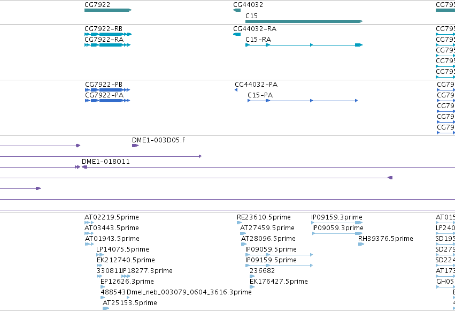The width and height of the screenshot is (455, 311).
Task: Select the DME1-018011 feature arrow
Action: point(84,167)
